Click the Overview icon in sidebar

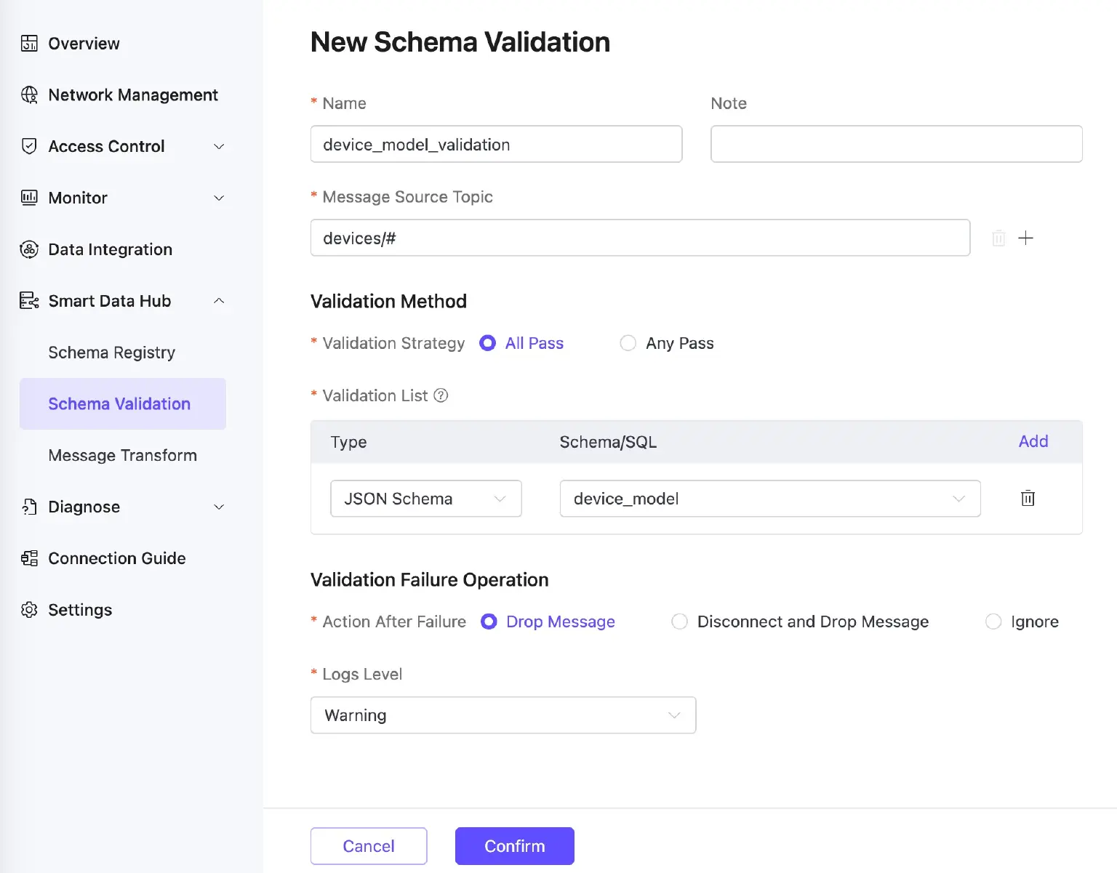tap(29, 43)
